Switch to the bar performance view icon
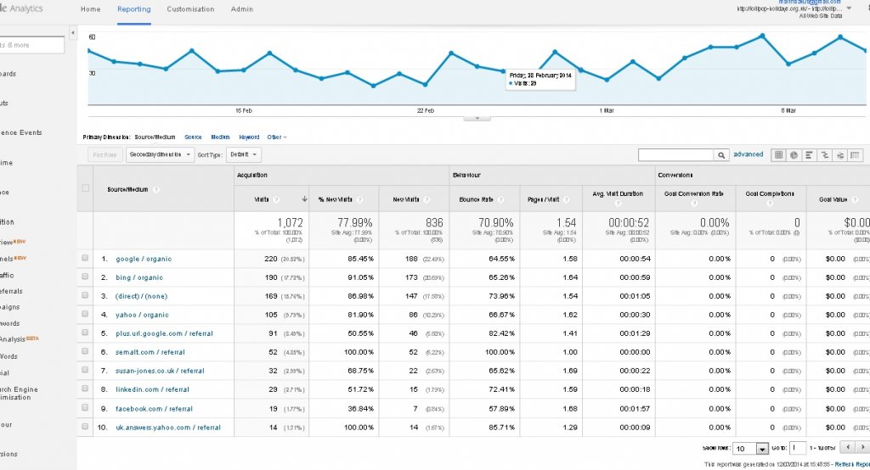This screenshot has height=470, width=870. (809, 155)
